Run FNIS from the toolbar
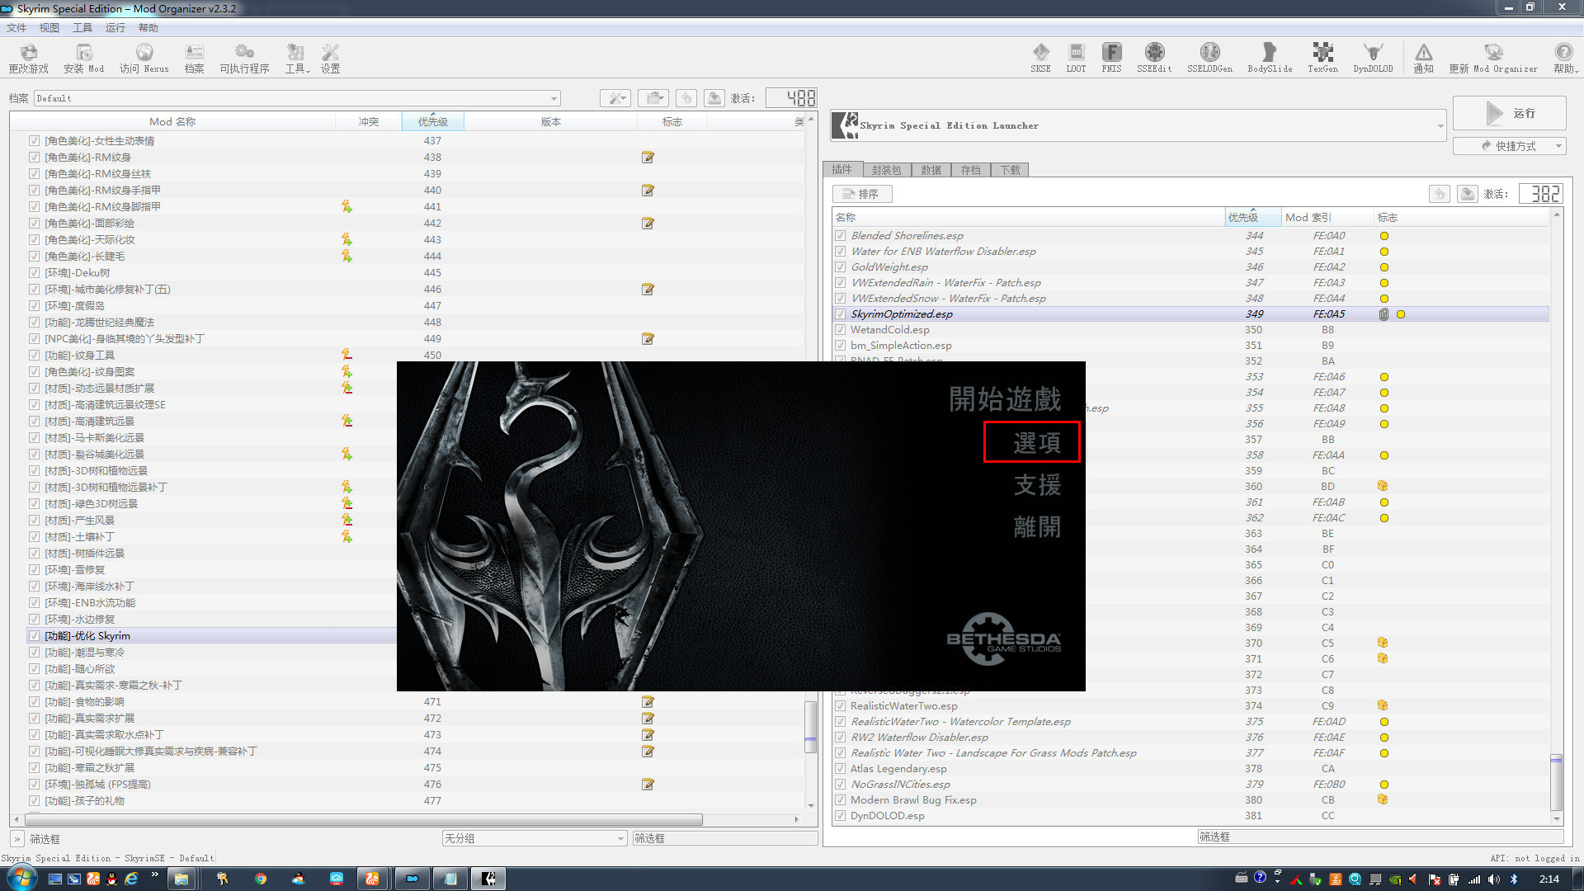This screenshot has height=891, width=1584. pos(1111,57)
